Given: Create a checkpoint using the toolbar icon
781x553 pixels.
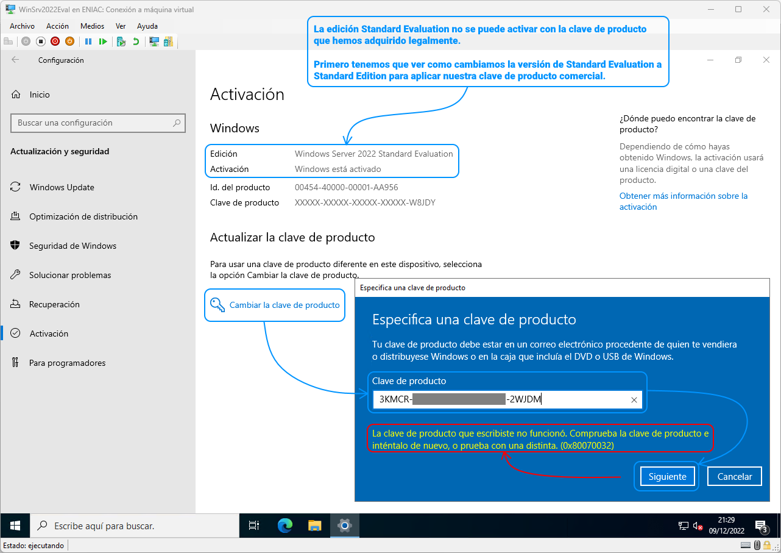Looking at the screenshot, I should pyautogui.click(x=121, y=41).
